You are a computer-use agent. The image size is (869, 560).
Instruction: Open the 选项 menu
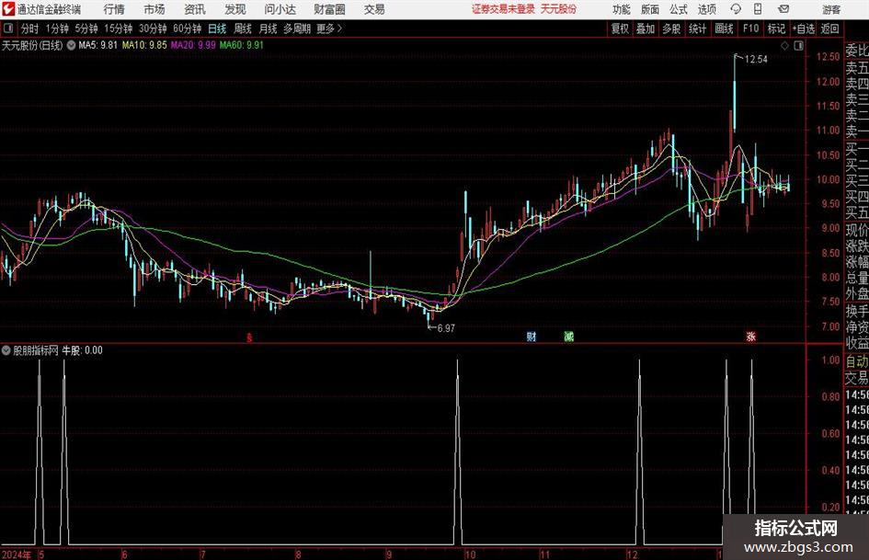click(706, 9)
